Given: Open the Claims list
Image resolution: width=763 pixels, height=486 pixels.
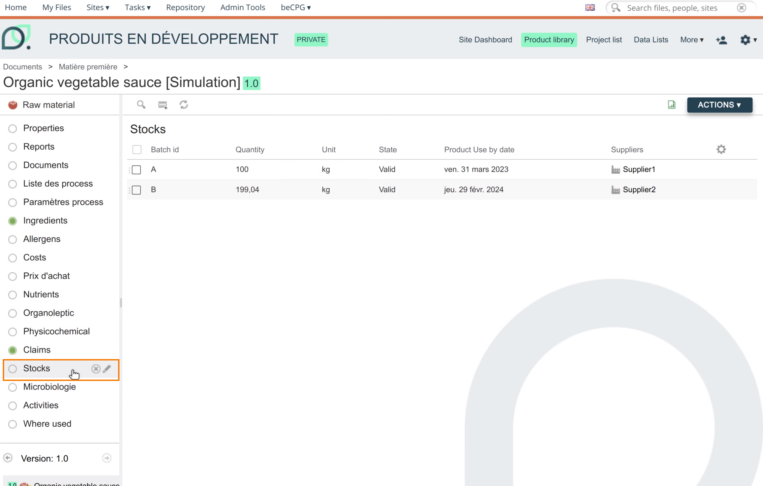Looking at the screenshot, I should [37, 350].
